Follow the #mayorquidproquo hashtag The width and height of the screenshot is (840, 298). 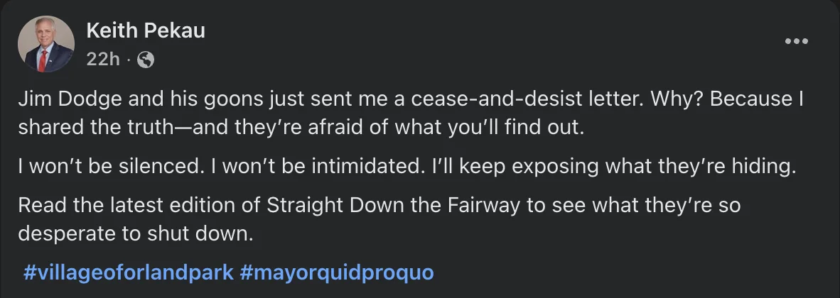337,272
